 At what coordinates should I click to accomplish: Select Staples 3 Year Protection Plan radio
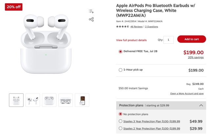(120, 121)
